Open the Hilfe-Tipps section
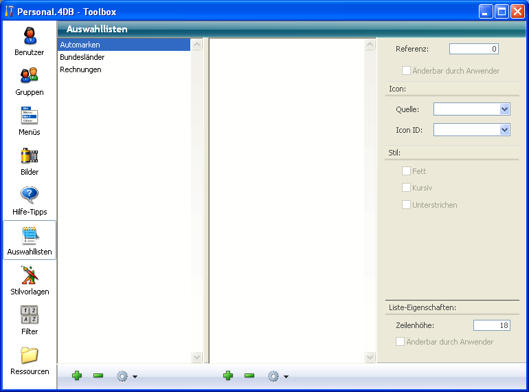The image size is (529, 392). pyautogui.click(x=30, y=201)
